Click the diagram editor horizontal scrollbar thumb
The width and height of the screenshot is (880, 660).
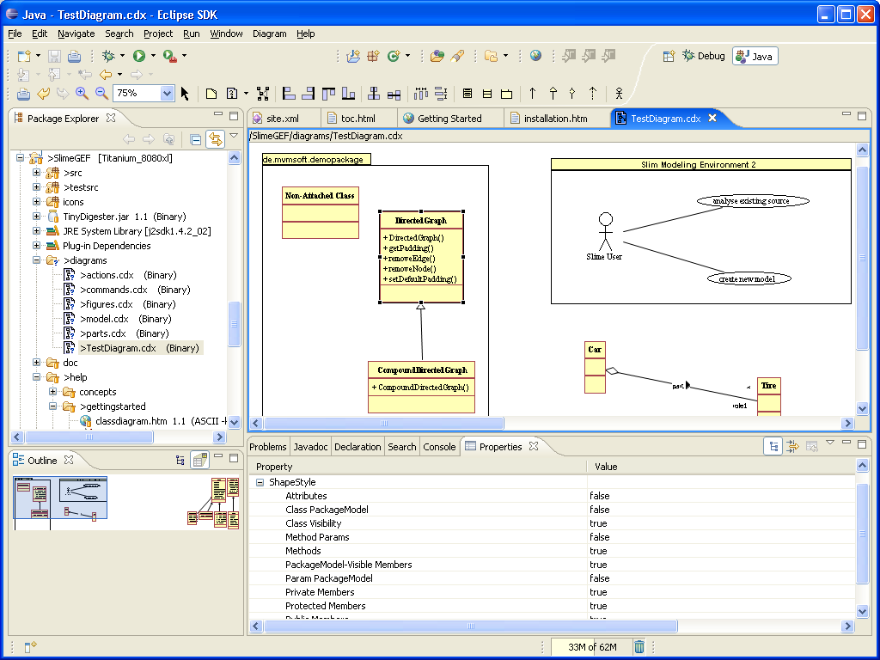[x=384, y=423]
